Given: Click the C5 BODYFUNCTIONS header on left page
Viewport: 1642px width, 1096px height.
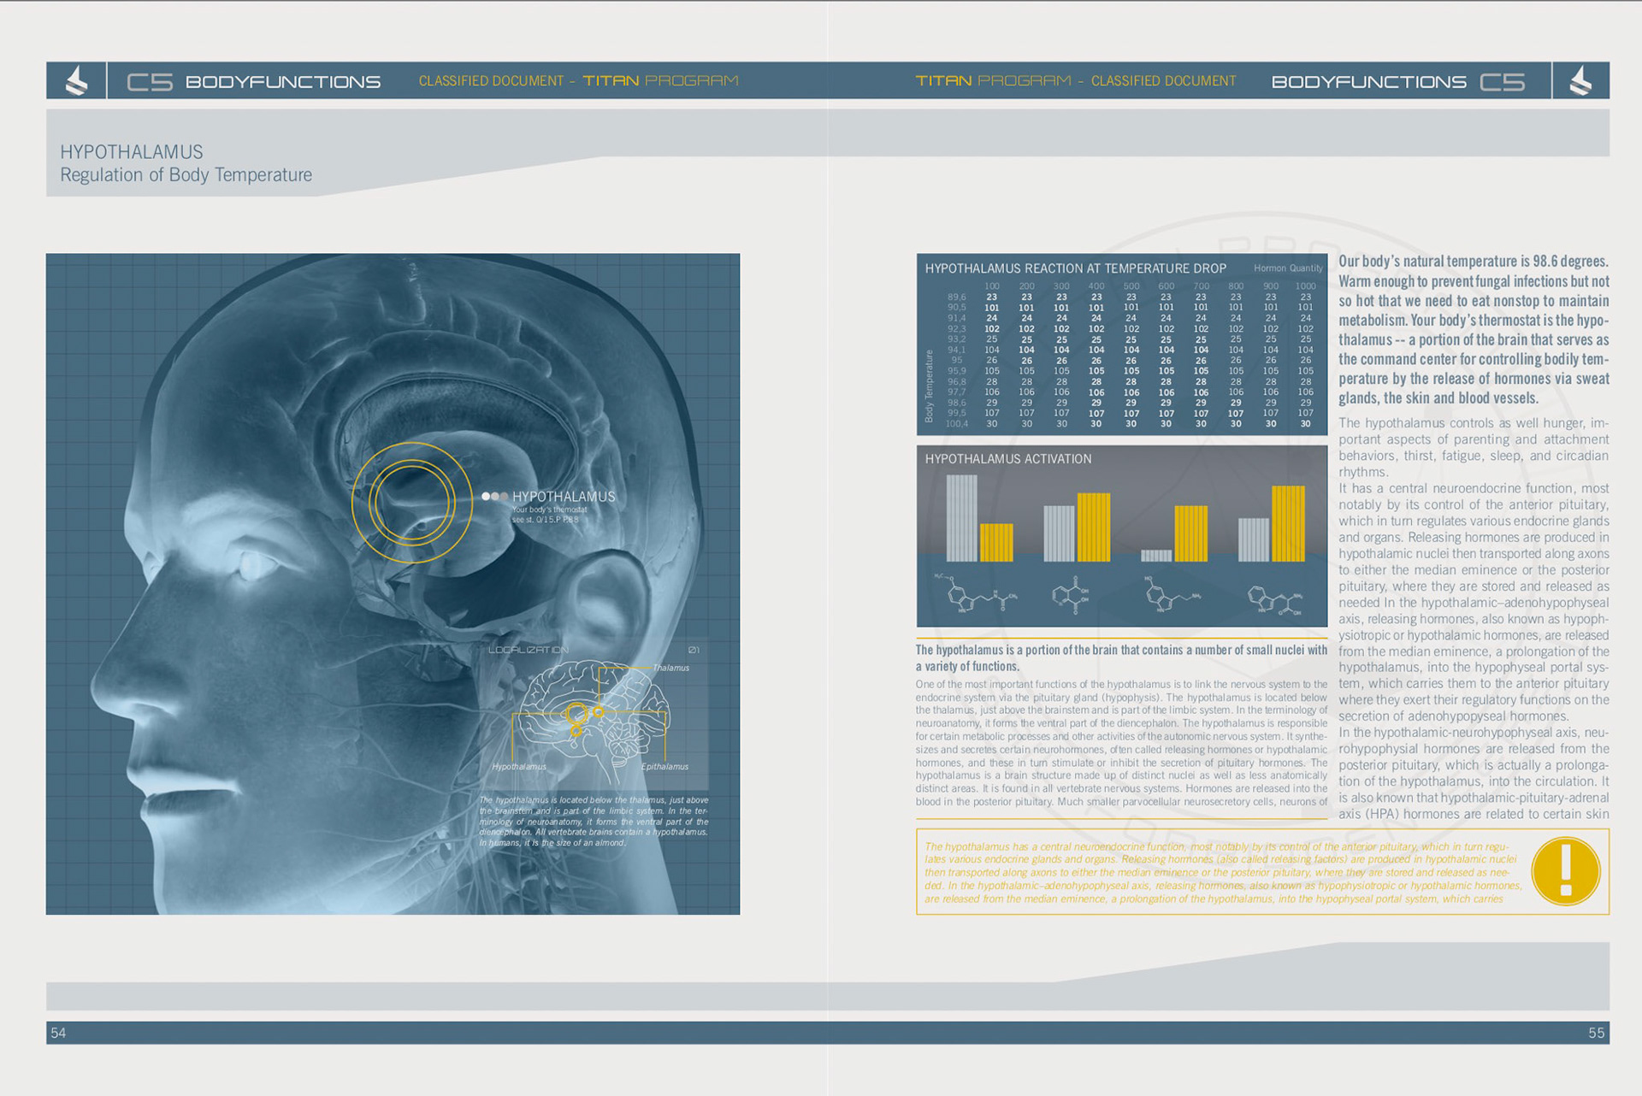Looking at the screenshot, I should [x=254, y=82].
